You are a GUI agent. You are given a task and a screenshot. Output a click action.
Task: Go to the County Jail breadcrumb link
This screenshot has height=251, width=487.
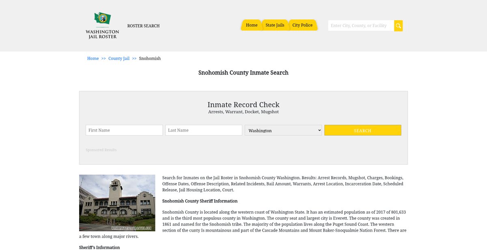click(119, 58)
